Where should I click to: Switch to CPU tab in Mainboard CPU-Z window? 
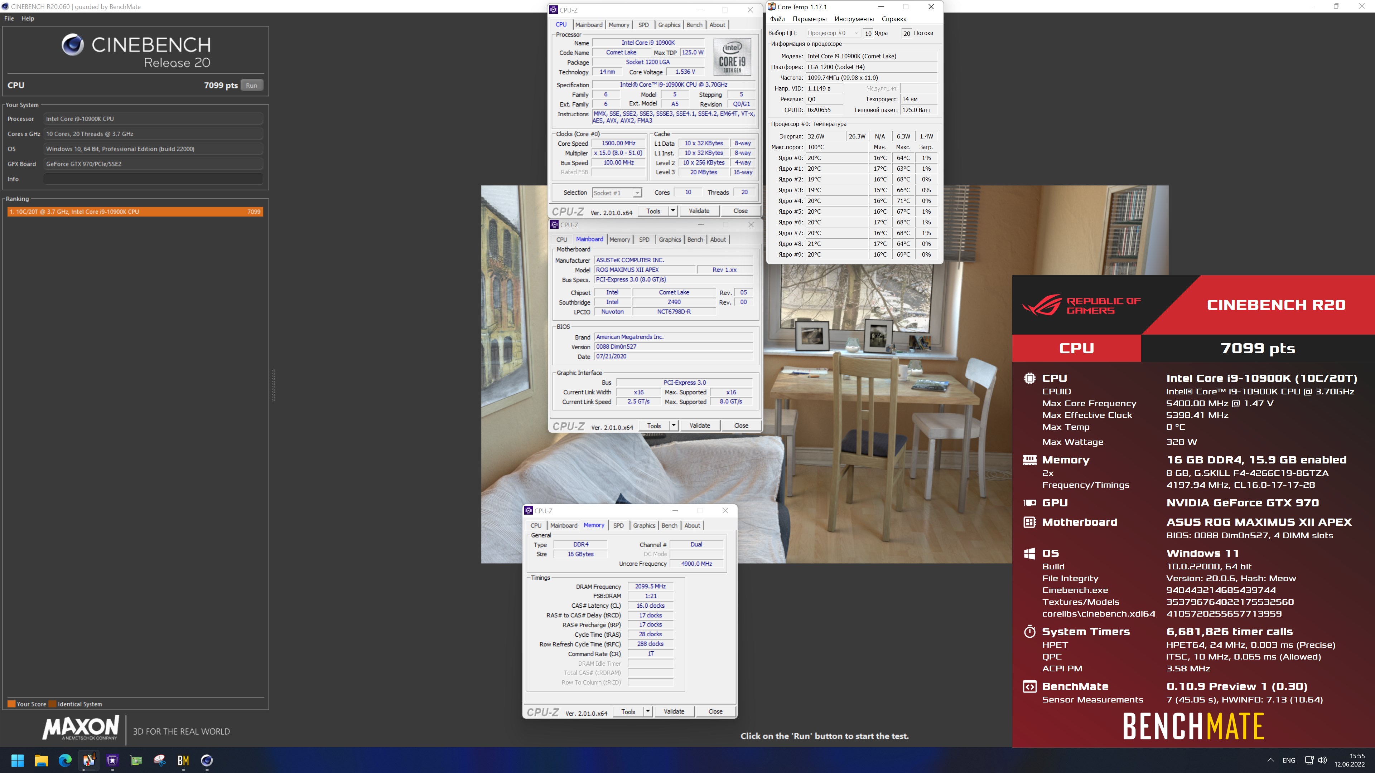click(562, 239)
